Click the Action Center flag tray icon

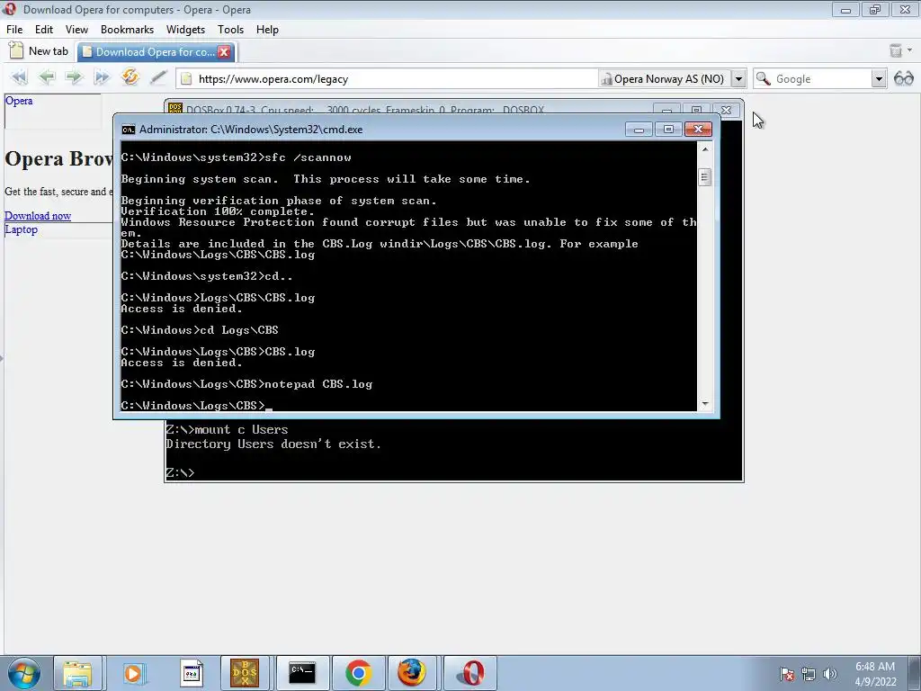pos(786,674)
